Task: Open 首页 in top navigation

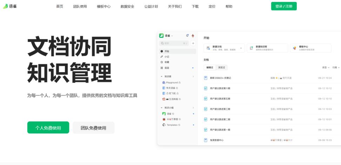Action: [60, 7]
